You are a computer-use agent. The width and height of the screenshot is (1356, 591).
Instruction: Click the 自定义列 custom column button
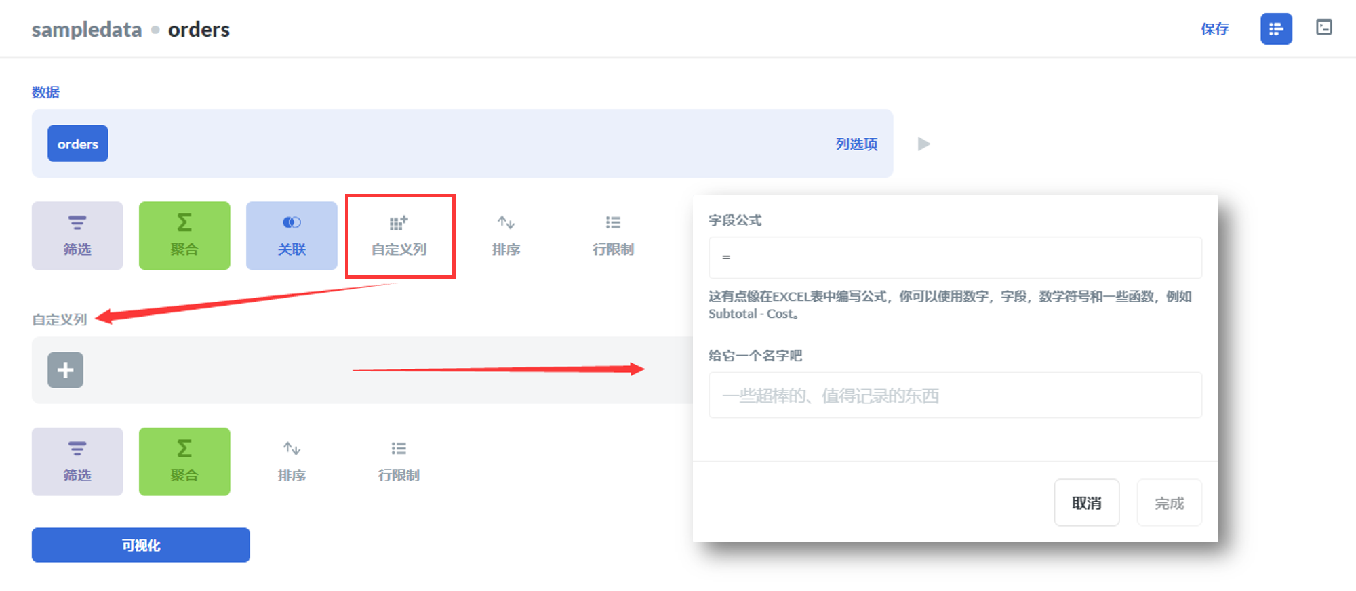click(399, 235)
